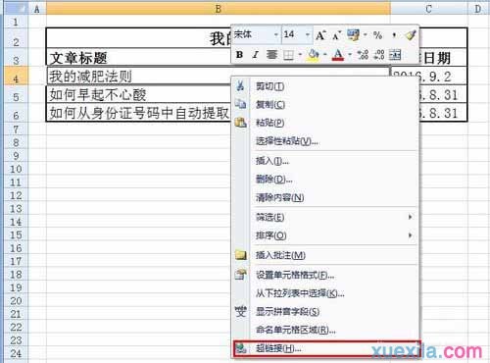Choose 复制(C) from context menu
Image resolution: width=490 pixels, height=363 pixels.
pos(325,105)
